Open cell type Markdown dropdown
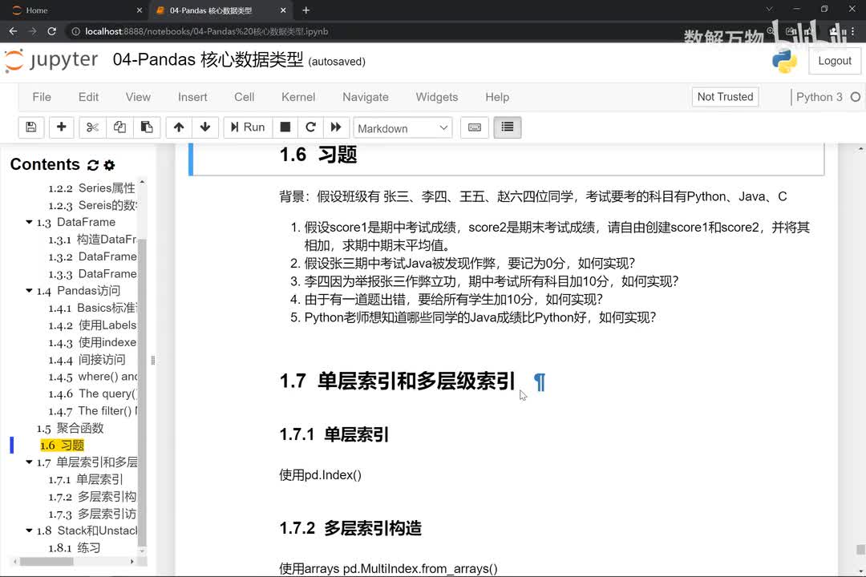This screenshot has width=866, height=577. tap(403, 128)
